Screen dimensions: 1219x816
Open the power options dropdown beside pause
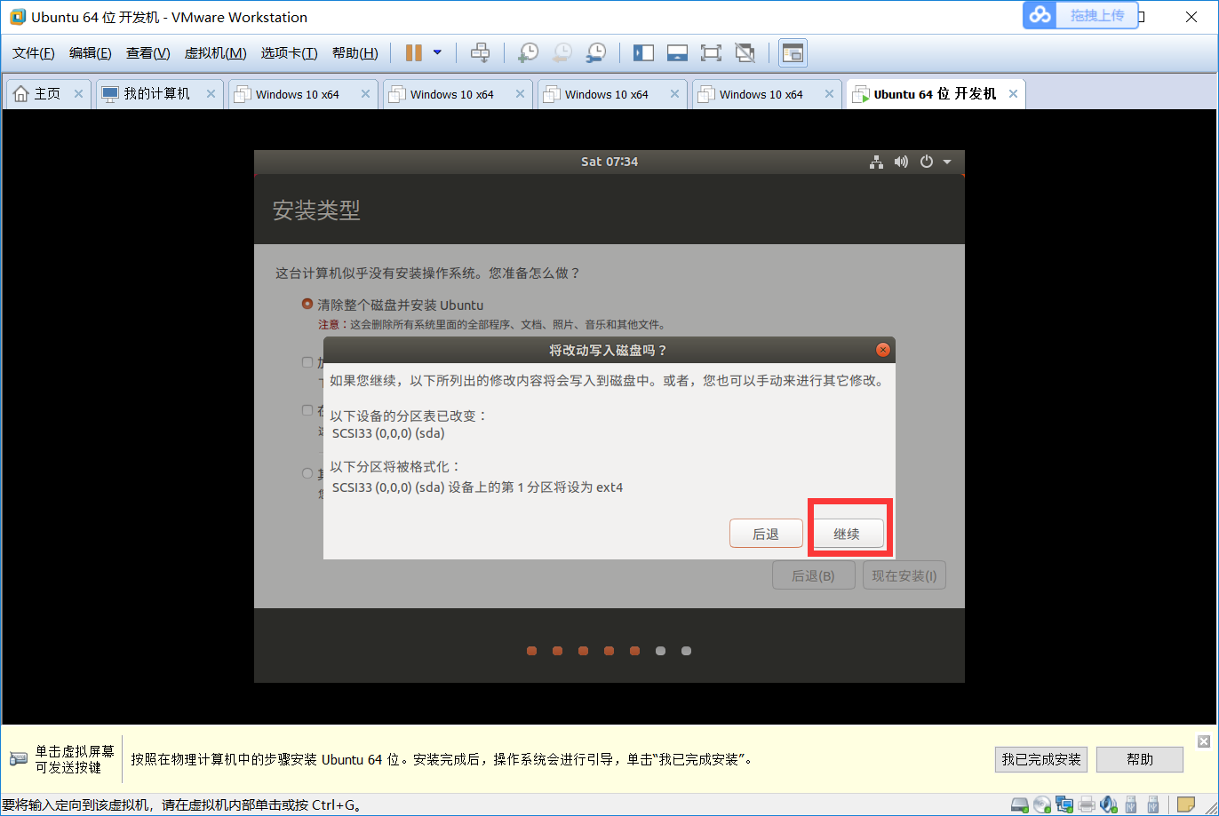click(x=437, y=53)
